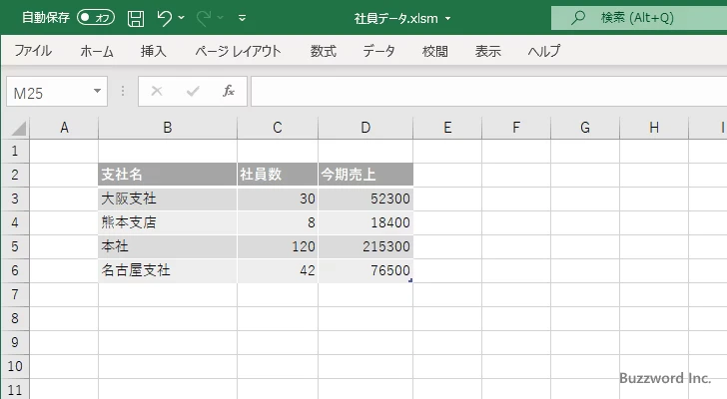Screen dimensions: 727x399
Task: Select the 本社 cell
Action: coord(168,246)
